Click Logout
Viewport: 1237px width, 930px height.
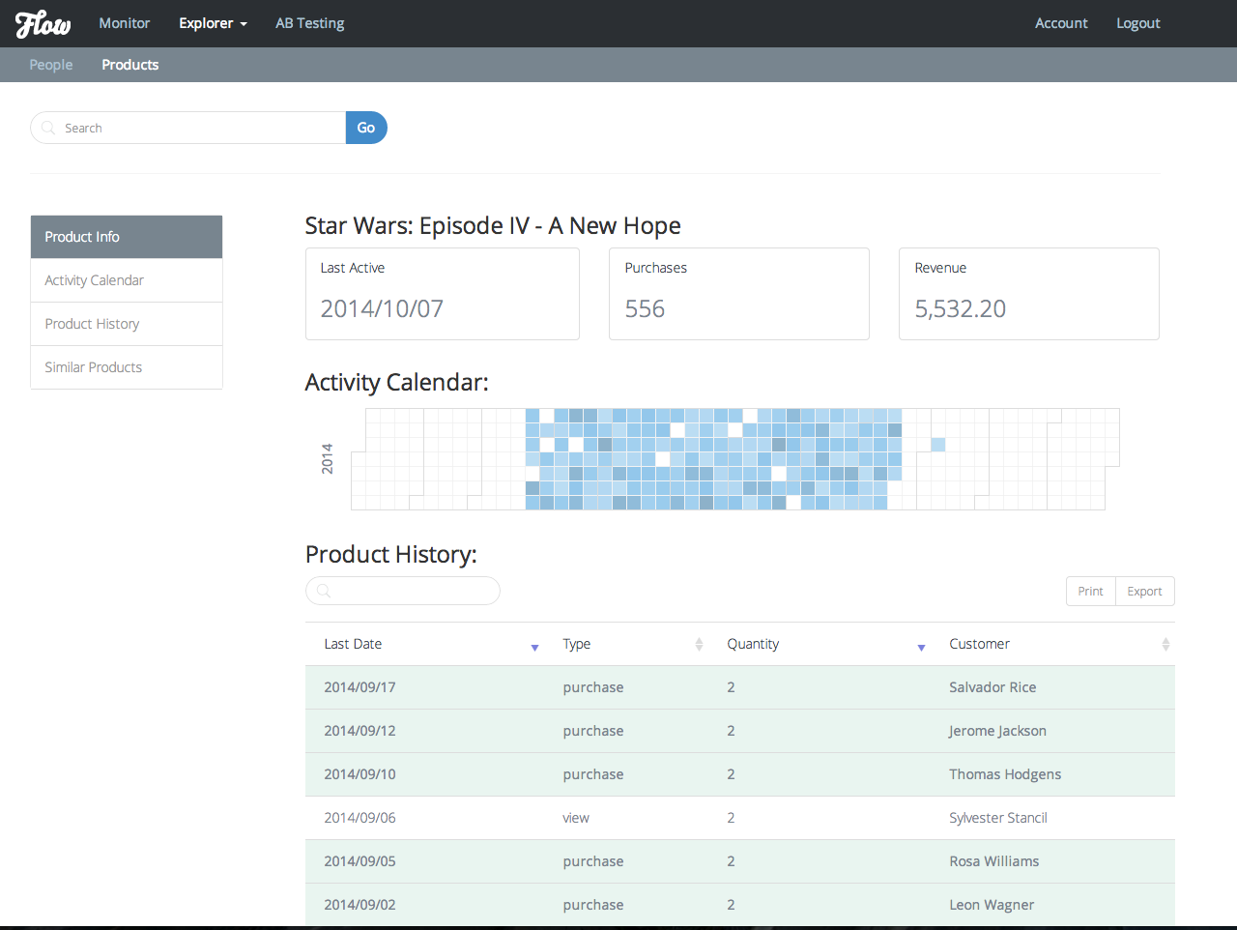tap(1137, 23)
